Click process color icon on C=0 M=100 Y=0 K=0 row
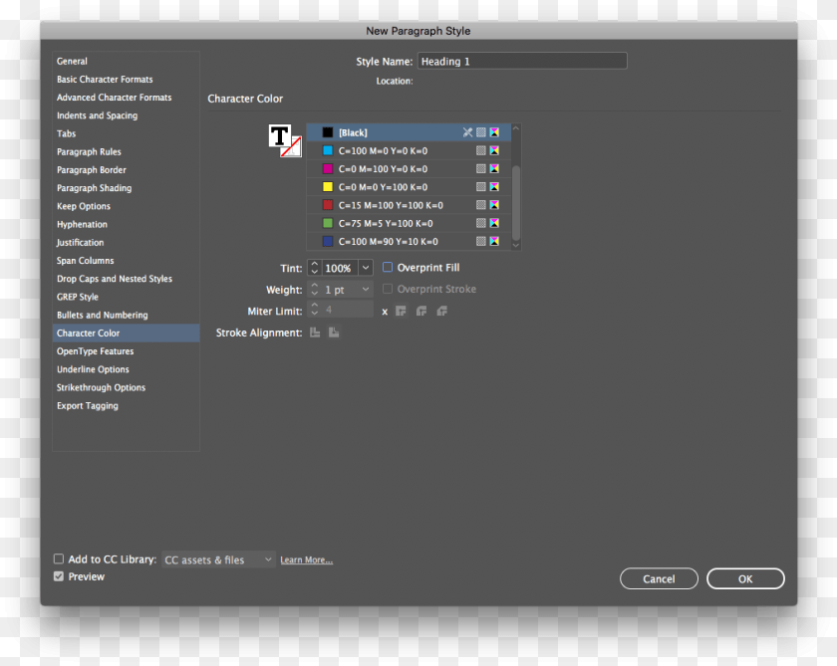 481,168
